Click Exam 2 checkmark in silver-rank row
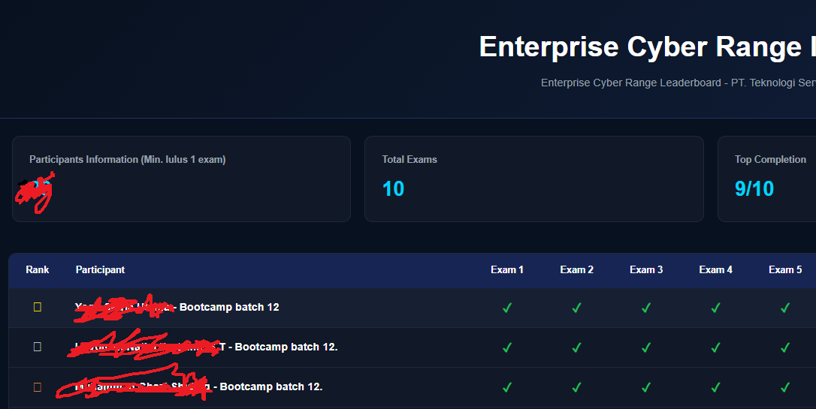This screenshot has height=409, width=816. click(576, 347)
